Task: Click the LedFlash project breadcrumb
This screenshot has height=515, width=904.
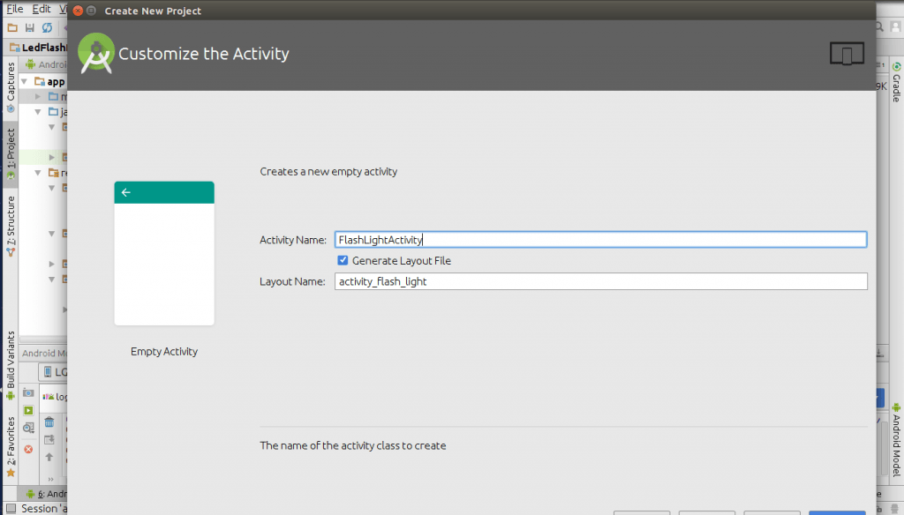Action: coord(39,48)
